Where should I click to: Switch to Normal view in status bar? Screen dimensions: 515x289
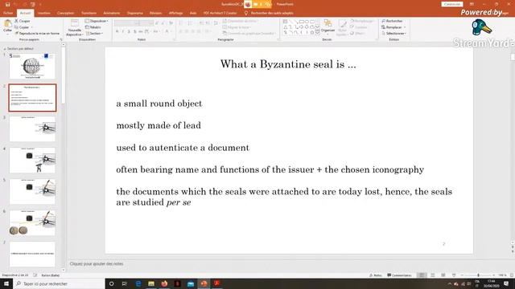click(422, 275)
